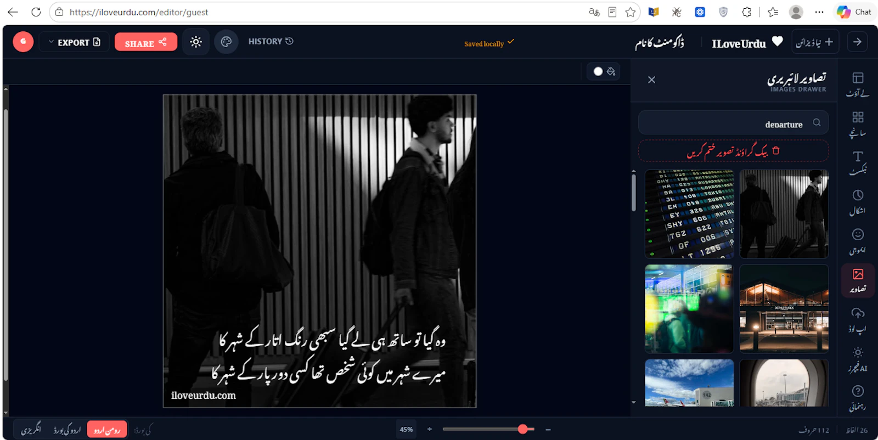Open the HISTORY panel

(x=271, y=41)
